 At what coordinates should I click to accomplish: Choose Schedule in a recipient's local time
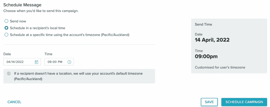tap(7, 28)
